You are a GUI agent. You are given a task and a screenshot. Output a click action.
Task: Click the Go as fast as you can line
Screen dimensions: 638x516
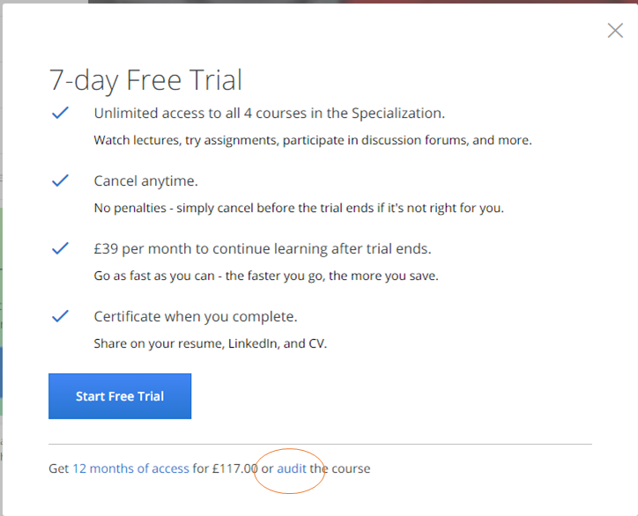coord(266,276)
